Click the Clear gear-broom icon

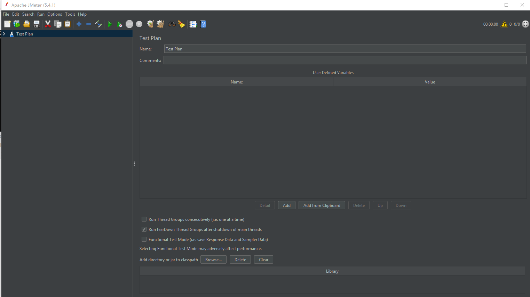[x=150, y=24]
